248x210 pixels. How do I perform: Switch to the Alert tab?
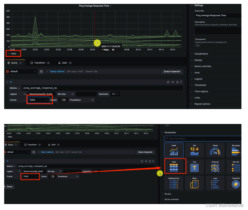point(65,63)
